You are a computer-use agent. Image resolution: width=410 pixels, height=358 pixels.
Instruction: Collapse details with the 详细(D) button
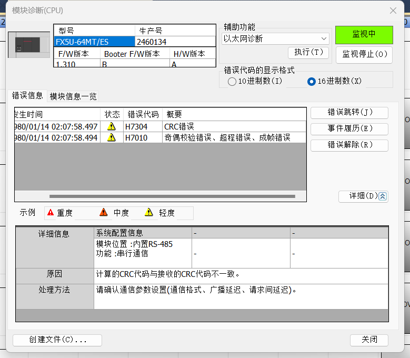(x=363, y=196)
